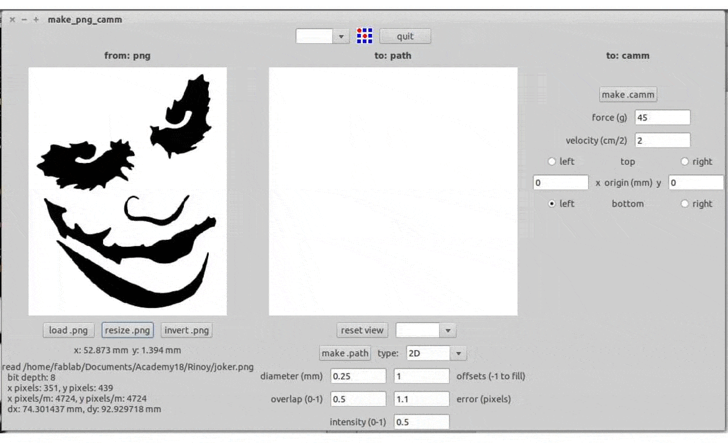The height and width of the screenshot is (443, 728).
Task: Click the y origin input field
Action: tap(696, 182)
